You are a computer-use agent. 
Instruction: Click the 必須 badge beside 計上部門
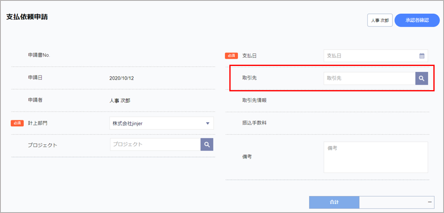click(17, 123)
